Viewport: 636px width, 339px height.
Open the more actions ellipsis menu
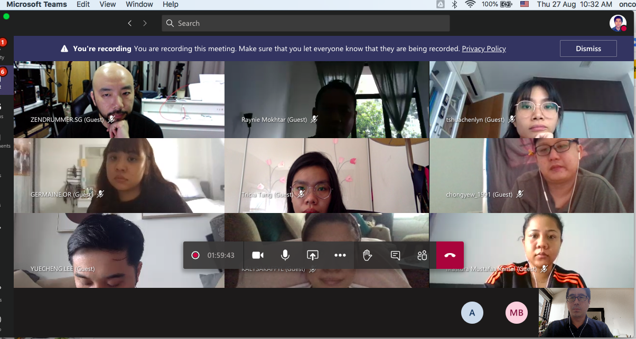coord(340,255)
